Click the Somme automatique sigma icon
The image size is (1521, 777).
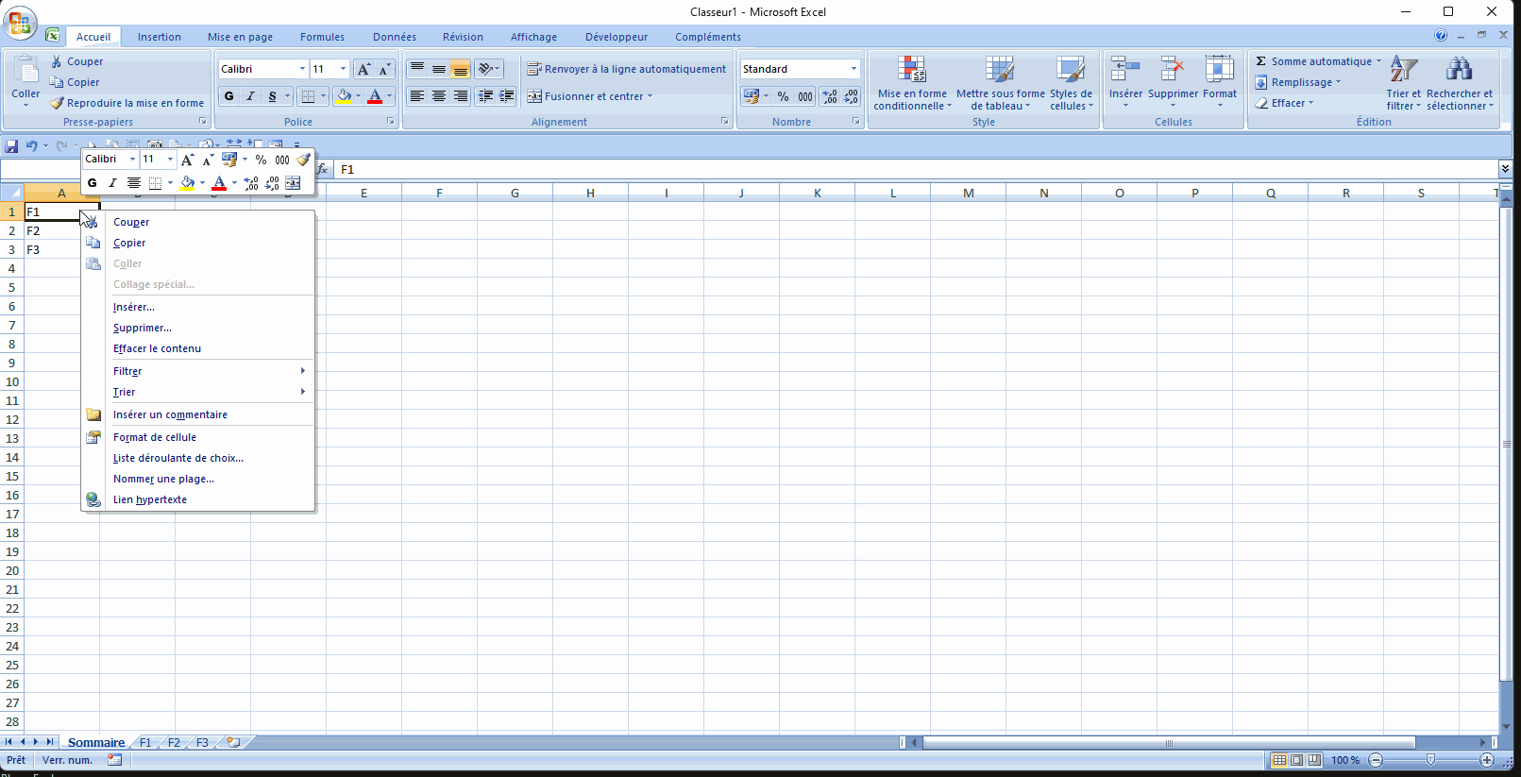coord(1261,61)
